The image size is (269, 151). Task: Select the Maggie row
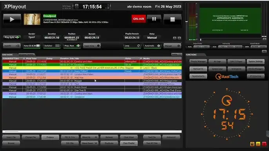pos(92,81)
